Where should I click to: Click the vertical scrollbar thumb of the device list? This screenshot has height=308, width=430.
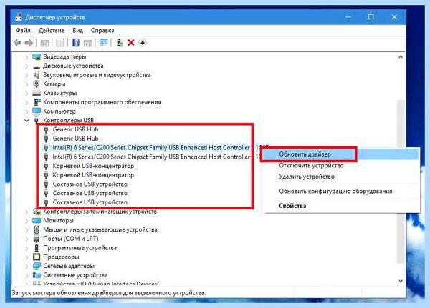[x=401, y=181]
